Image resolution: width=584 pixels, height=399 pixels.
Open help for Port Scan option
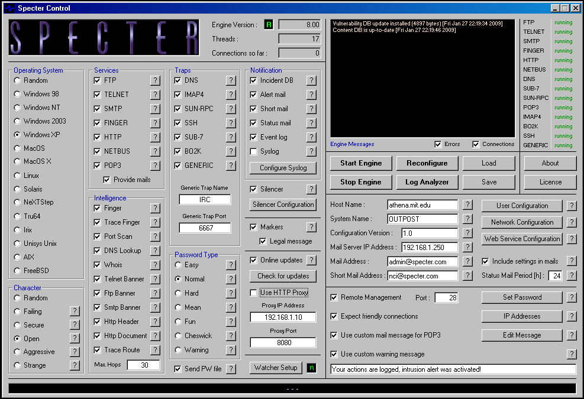[155, 236]
